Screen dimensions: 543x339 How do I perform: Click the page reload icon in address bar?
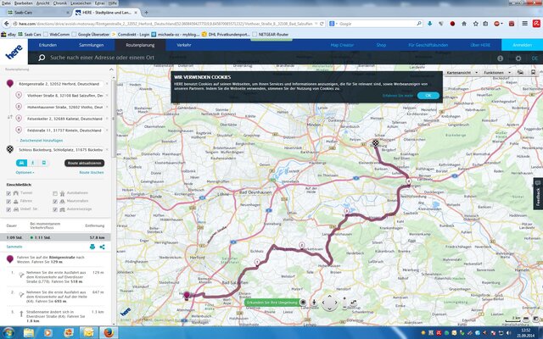(322, 24)
